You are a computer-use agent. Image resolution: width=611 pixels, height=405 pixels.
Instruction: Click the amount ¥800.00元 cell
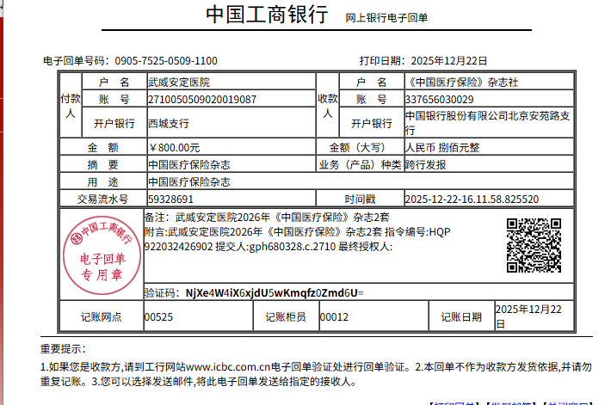point(175,147)
